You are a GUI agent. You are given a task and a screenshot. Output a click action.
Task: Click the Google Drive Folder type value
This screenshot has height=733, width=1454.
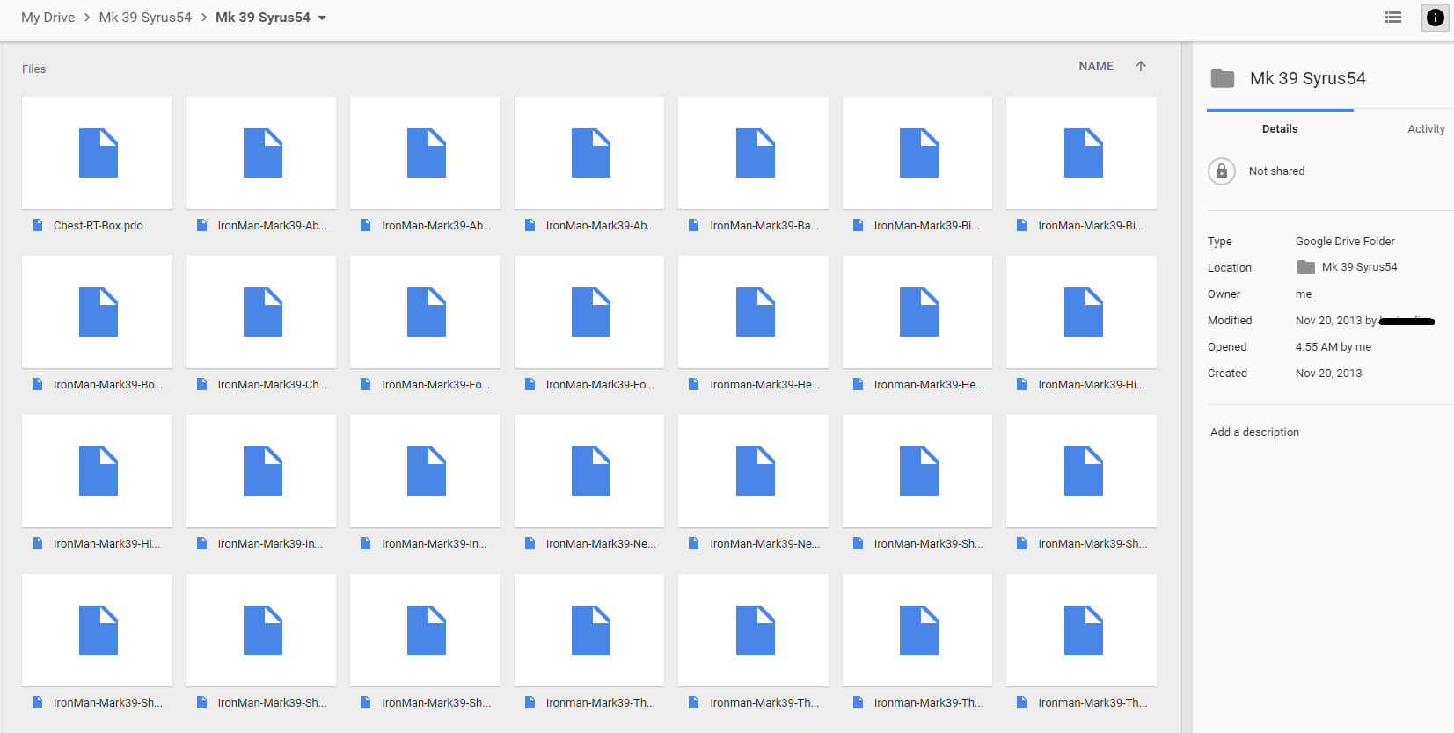tap(1345, 242)
